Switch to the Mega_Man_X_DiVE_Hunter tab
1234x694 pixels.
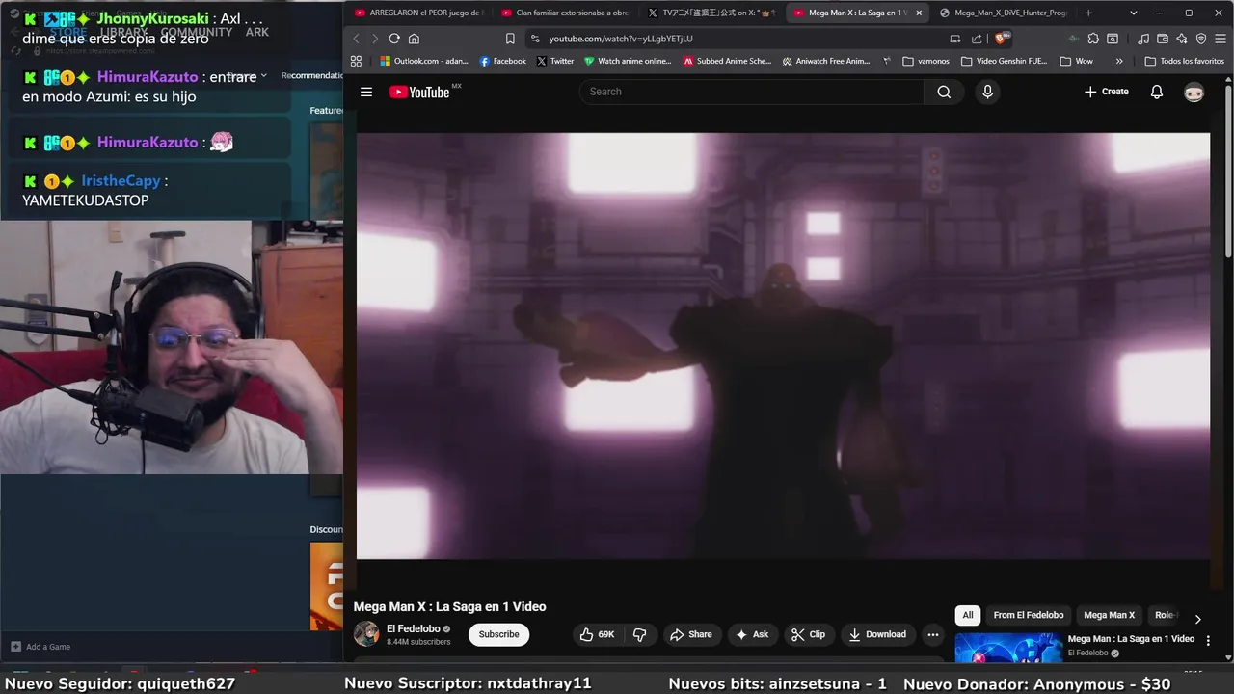click(x=1004, y=13)
